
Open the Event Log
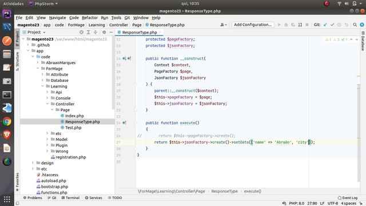click(x=348, y=197)
